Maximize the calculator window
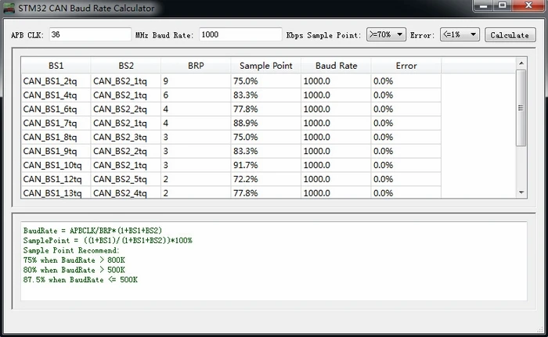Screen dimensions: 548x337 (503, 5)
